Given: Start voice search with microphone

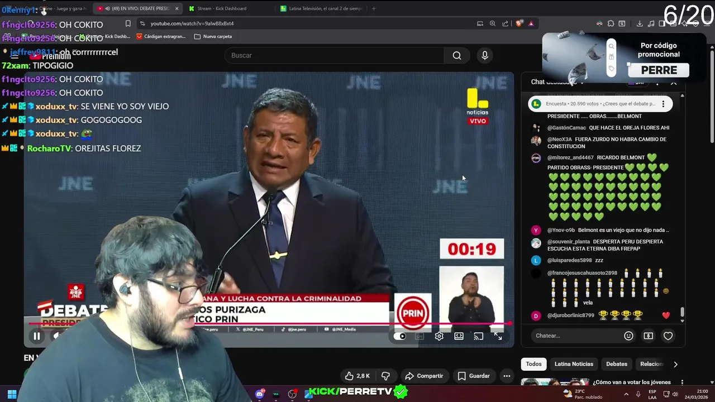Looking at the screenshot, I should coord(485,55).
